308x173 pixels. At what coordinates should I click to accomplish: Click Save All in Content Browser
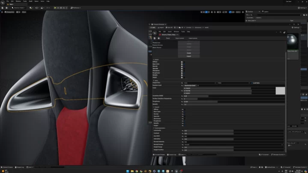click(x=169, y=27)
